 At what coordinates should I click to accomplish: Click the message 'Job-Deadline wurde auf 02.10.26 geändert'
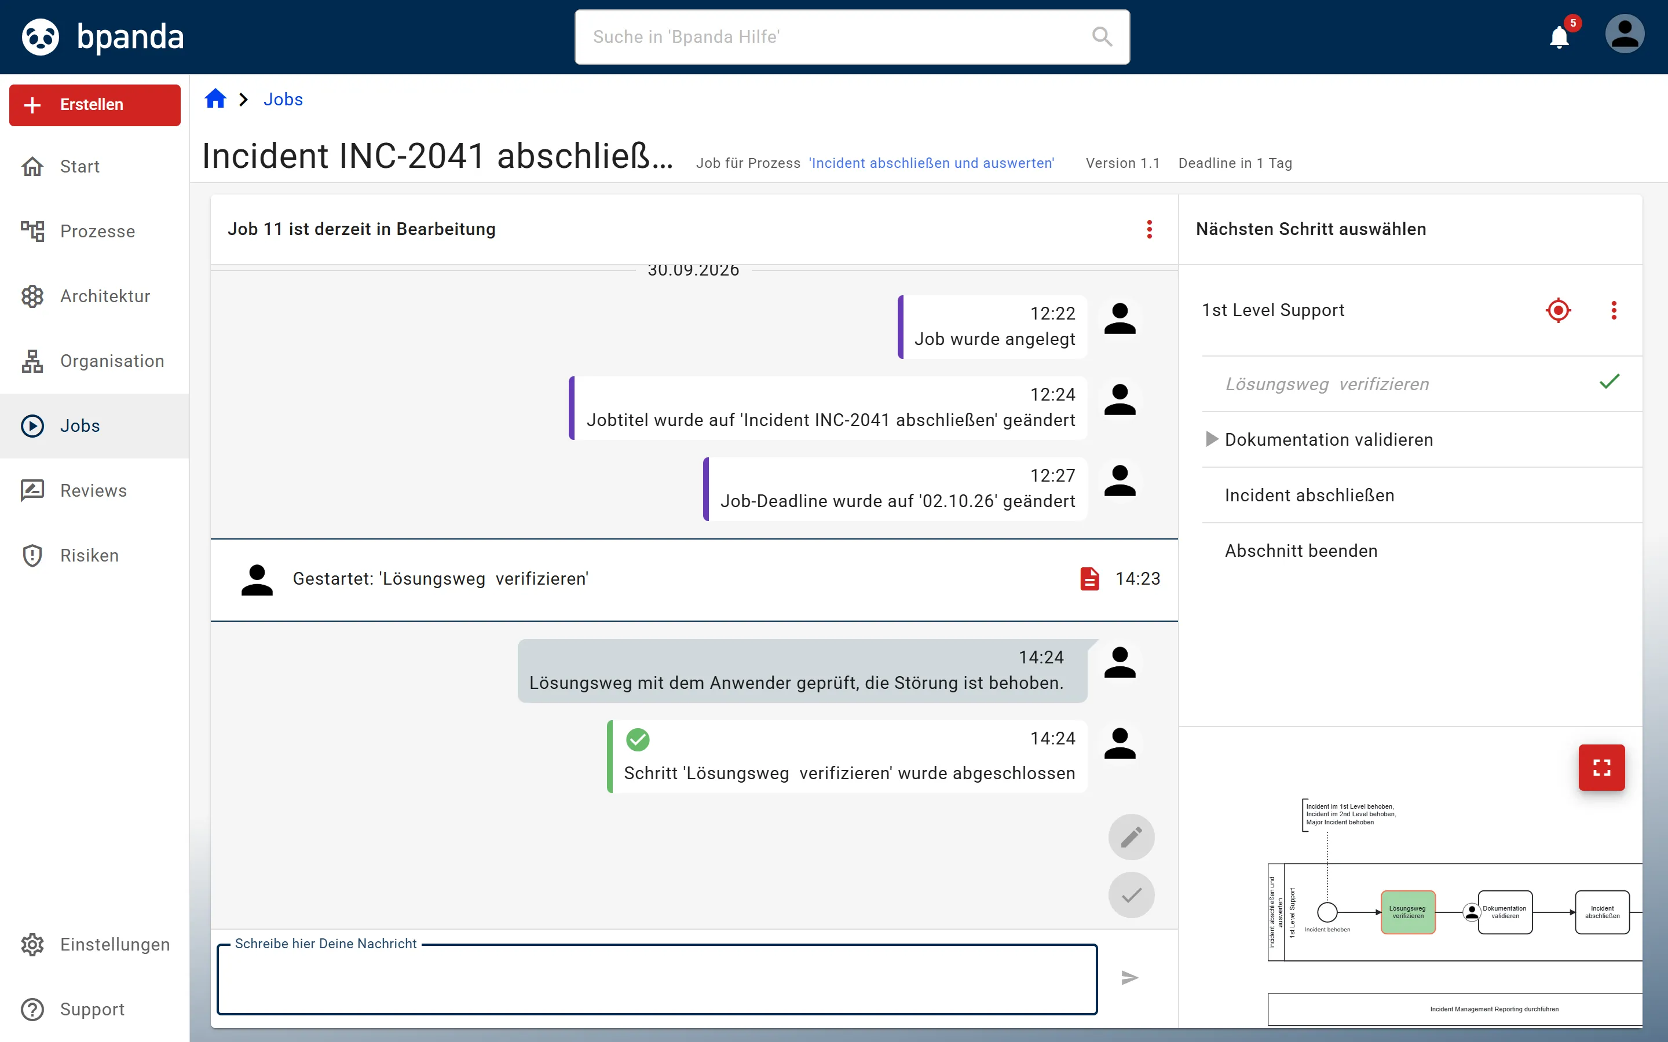(x=895, y=489)
